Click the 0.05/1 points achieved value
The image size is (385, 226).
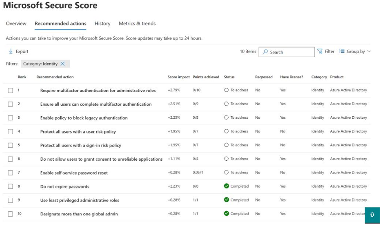[x=198, y=173]
